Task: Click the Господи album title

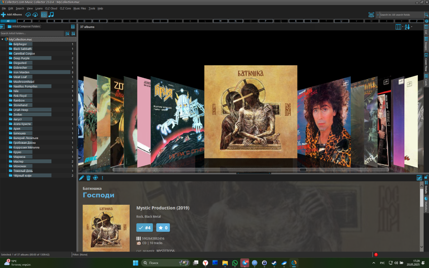Action: tap(99, 195)
